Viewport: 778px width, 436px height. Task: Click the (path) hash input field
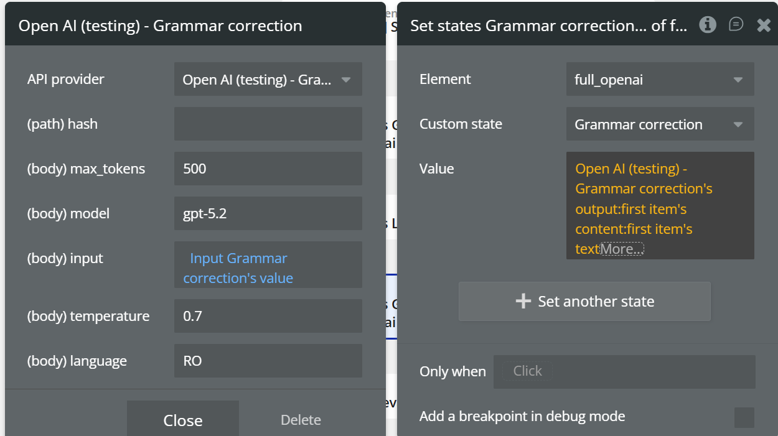[x=268, y=124]
